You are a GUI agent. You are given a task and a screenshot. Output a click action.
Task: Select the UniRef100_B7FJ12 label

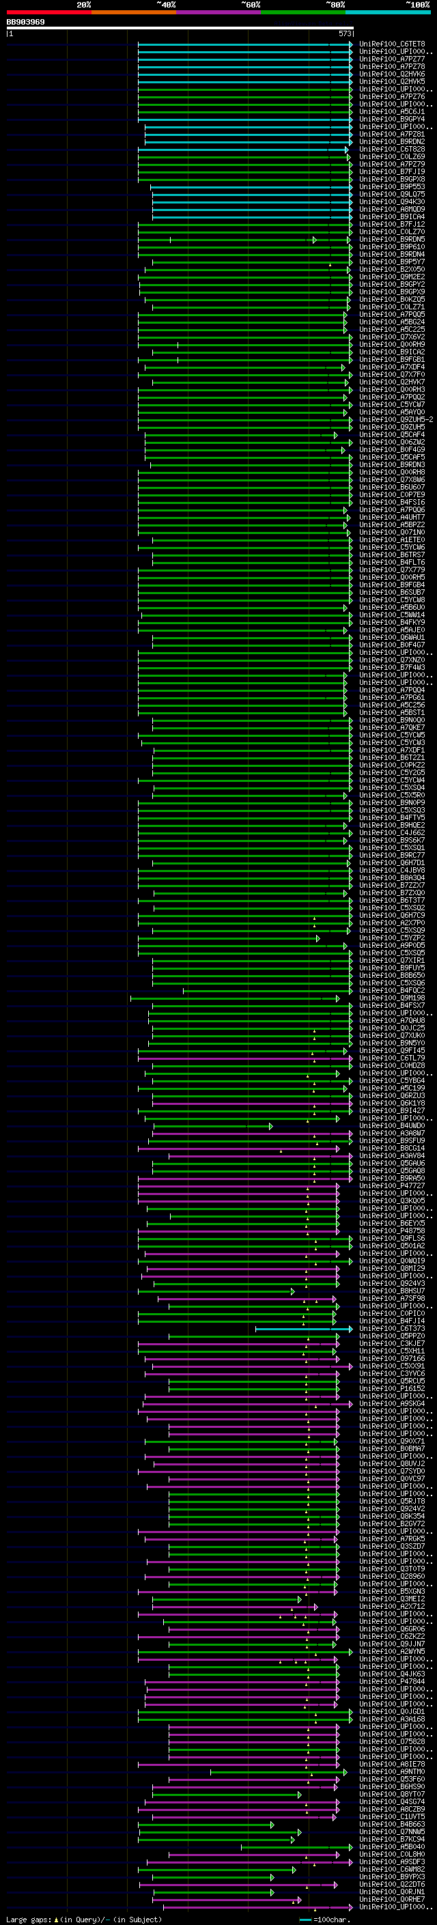pyautogui.click(x=392, y=224)
